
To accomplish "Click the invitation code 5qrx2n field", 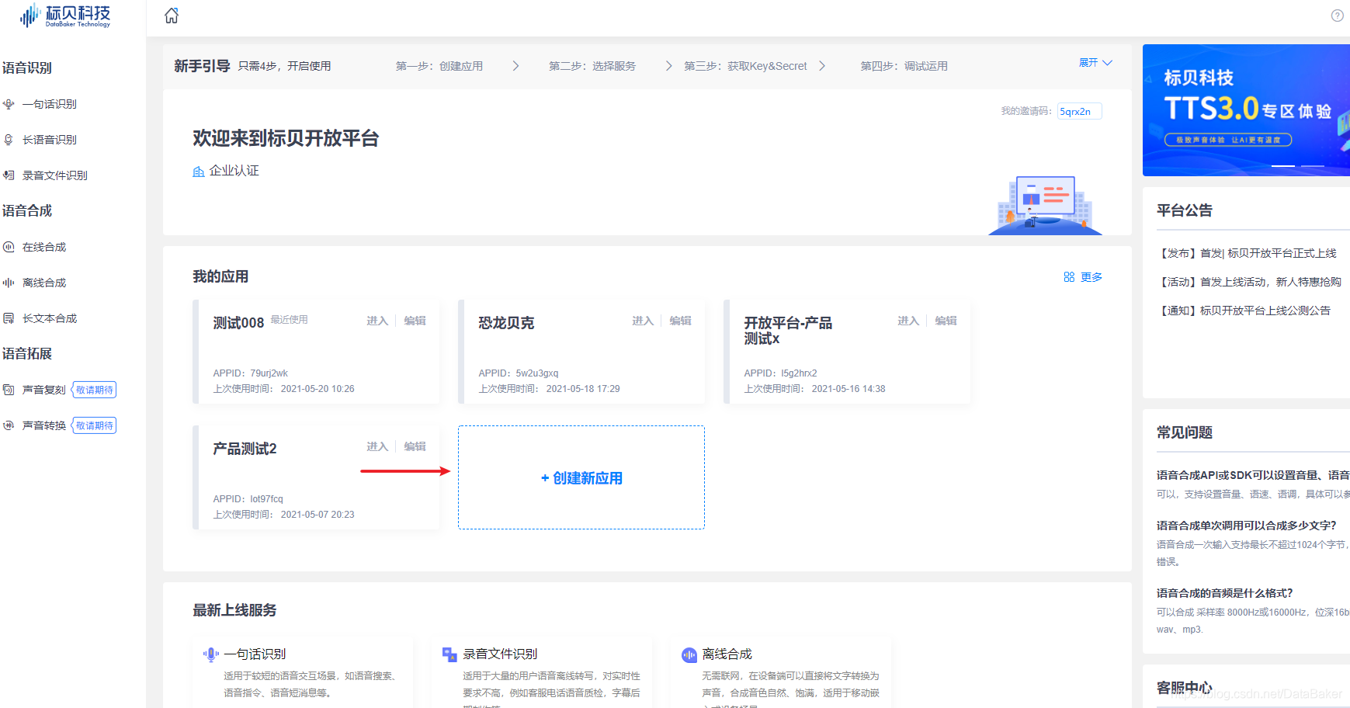I will point(1080,112).
